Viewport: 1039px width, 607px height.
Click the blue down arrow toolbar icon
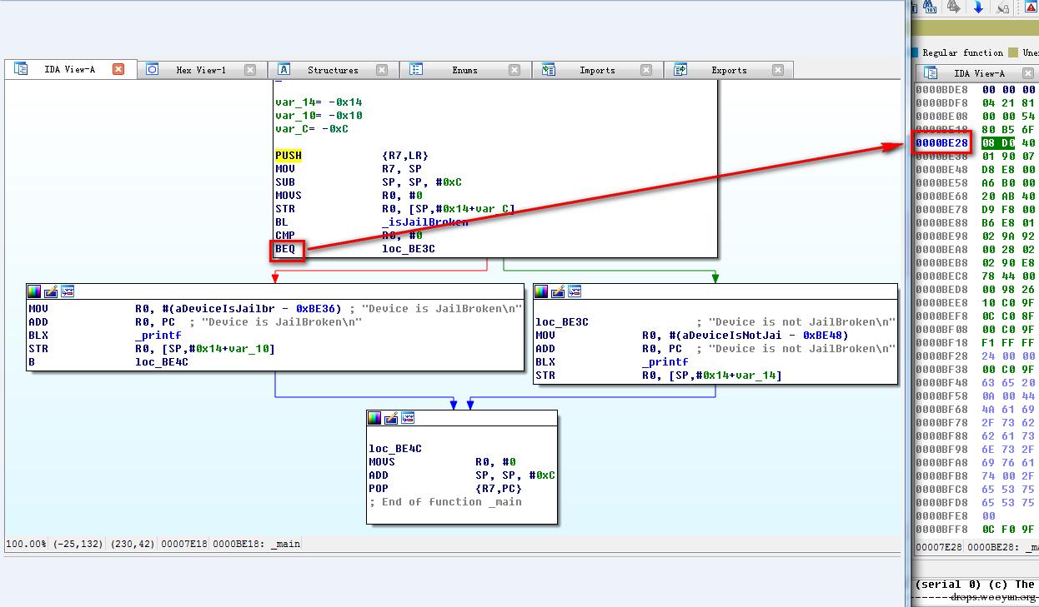tap(978, 7)
